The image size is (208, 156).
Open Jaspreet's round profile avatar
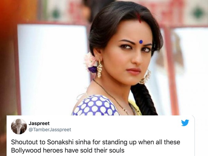(19, 127)
